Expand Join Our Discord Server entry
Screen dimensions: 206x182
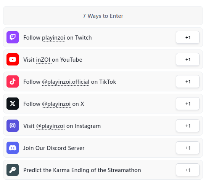103,148
